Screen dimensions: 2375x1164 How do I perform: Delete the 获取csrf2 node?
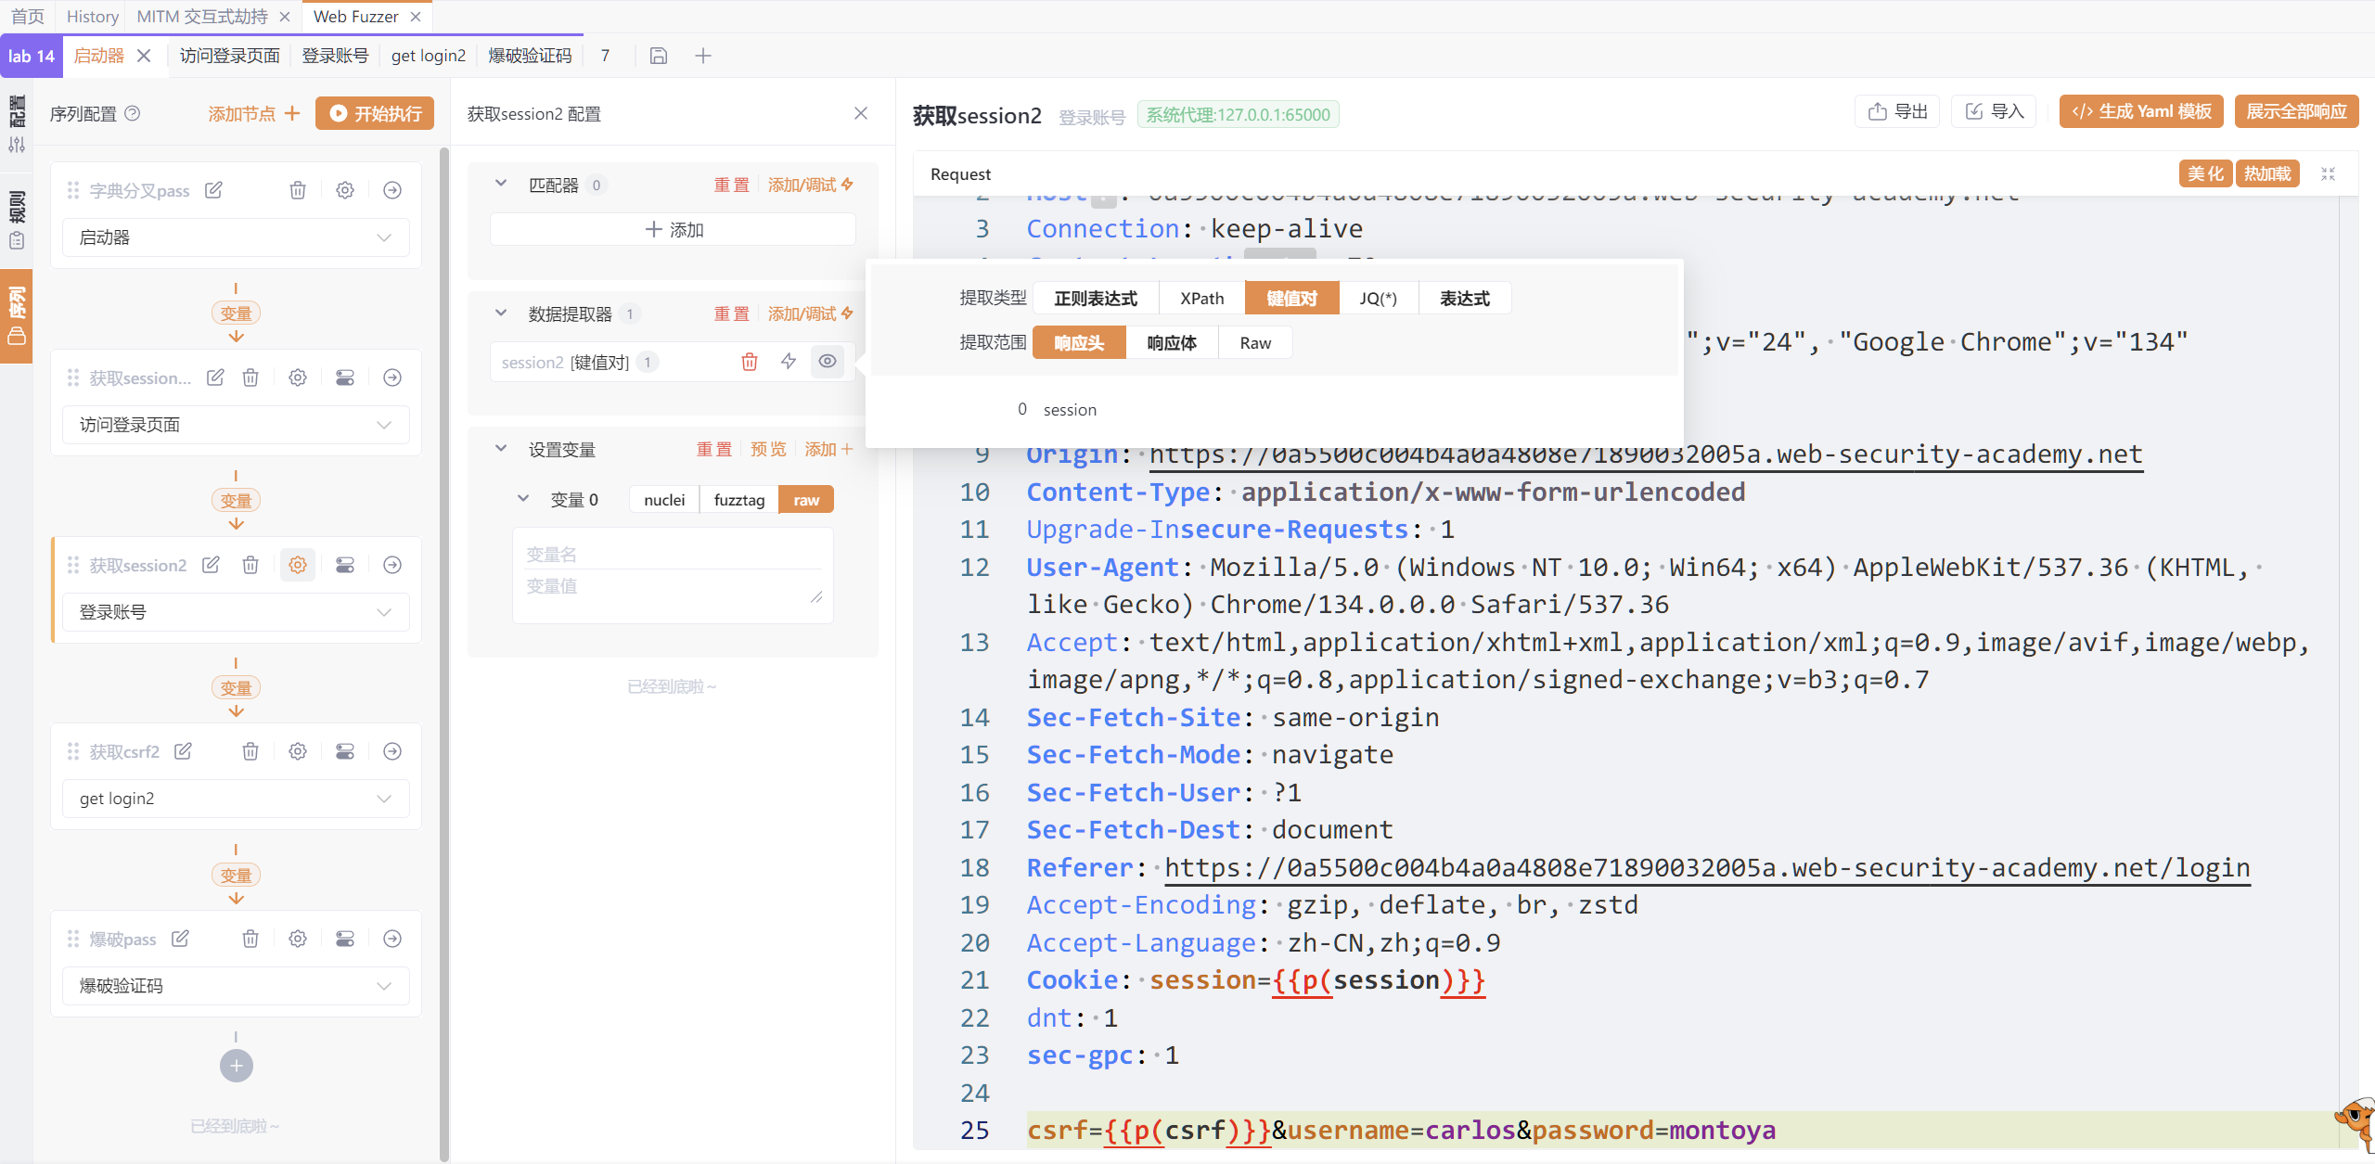pos(250,751)
